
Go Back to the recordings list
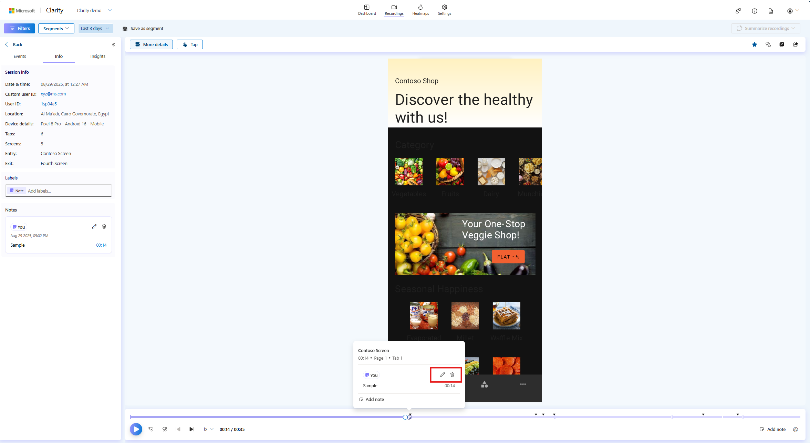tap(14, 44)
